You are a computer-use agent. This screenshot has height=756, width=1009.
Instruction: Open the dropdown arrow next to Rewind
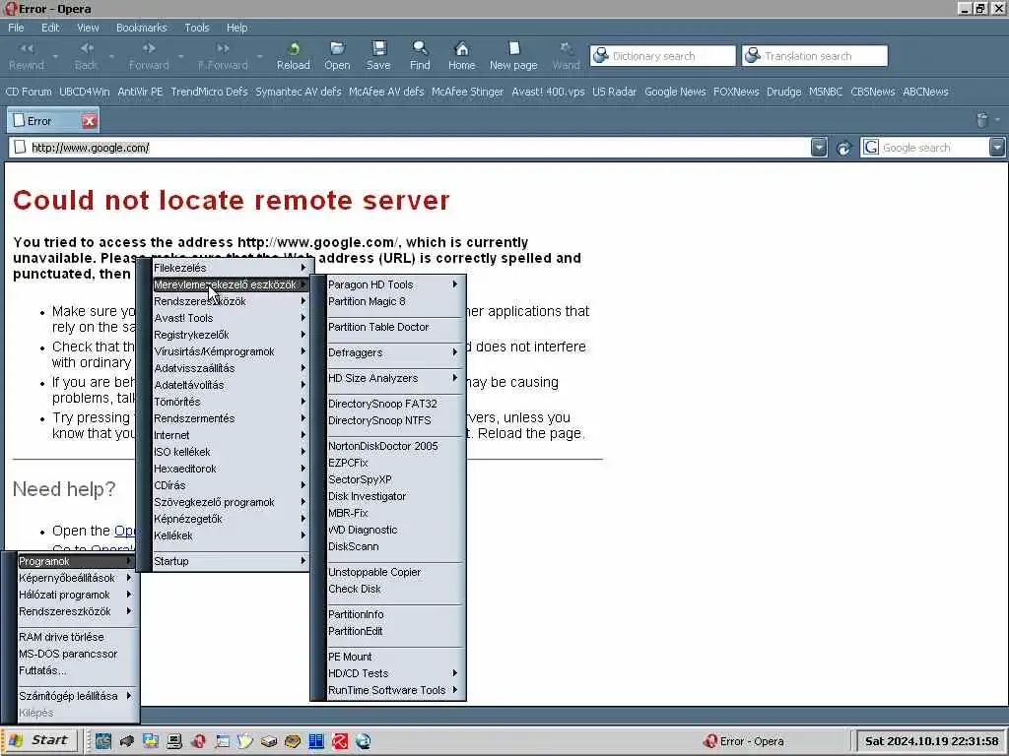pyautogui.click(x=55, y=56)
